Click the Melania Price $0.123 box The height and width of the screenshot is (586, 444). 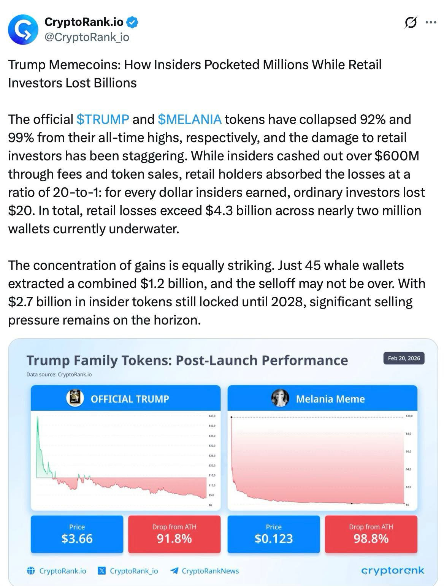tap(274, 534)
